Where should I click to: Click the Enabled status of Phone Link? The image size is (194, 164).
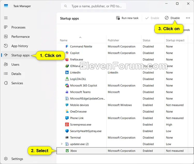click(x=148, y=118)
